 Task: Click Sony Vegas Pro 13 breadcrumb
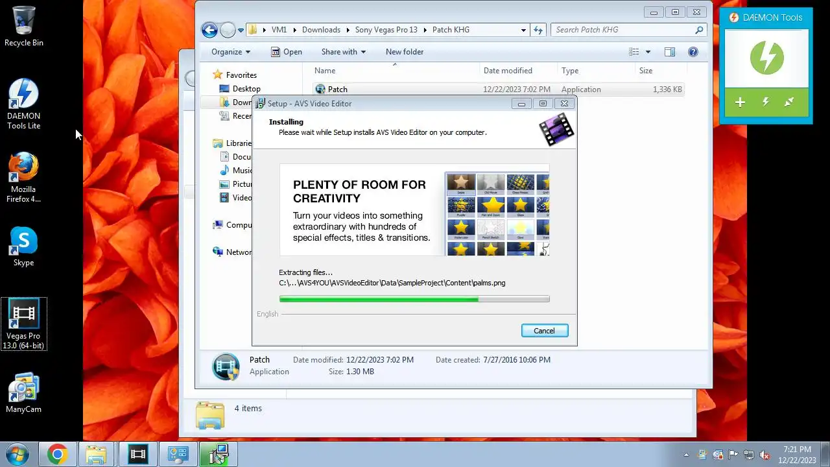[386, 30]
